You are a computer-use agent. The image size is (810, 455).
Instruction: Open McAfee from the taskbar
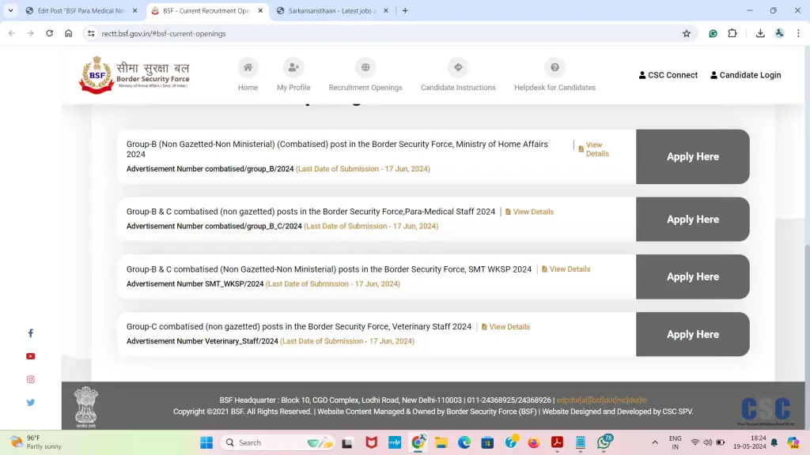click(372, 442)
